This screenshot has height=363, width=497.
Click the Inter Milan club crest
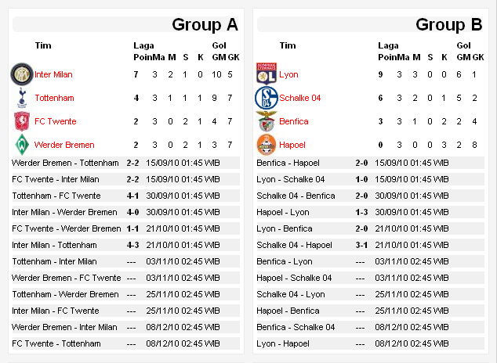coord(21,74)
